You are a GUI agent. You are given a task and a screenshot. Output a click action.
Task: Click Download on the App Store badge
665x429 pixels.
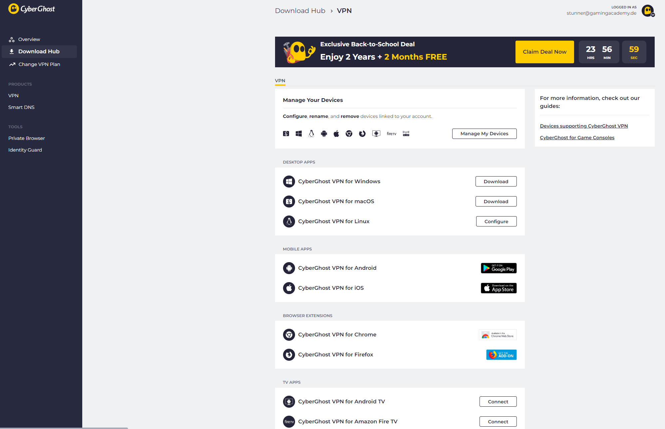click(499, 288)
